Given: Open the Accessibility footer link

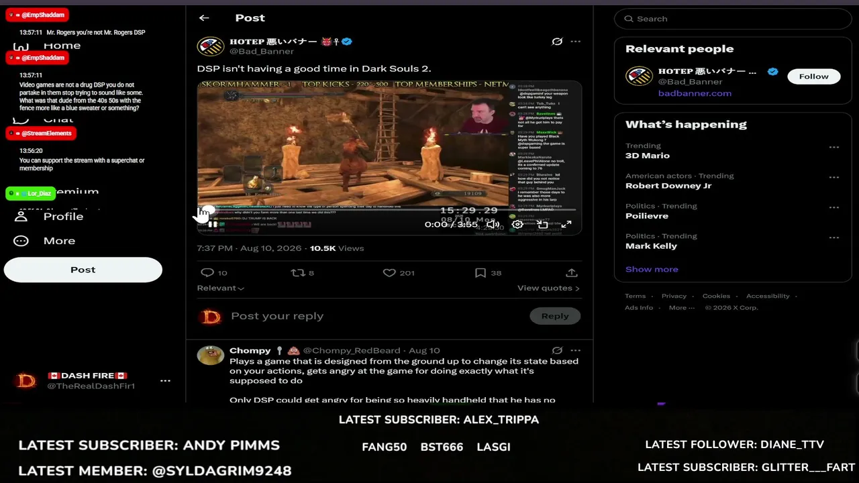Looking at the screenshot, I should pyautogui.click(x=768, y=296).
